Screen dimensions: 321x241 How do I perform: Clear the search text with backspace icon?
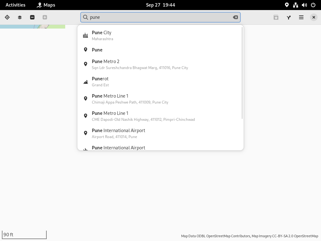click(235, 18)
